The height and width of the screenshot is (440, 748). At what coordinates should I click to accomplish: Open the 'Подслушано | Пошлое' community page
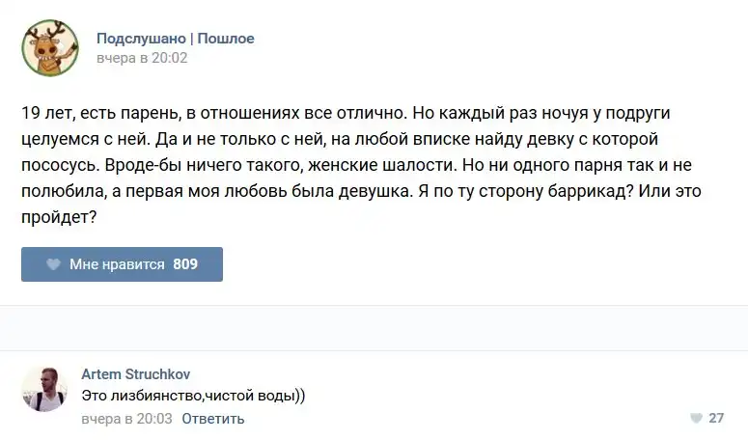[x=175, y=39]
